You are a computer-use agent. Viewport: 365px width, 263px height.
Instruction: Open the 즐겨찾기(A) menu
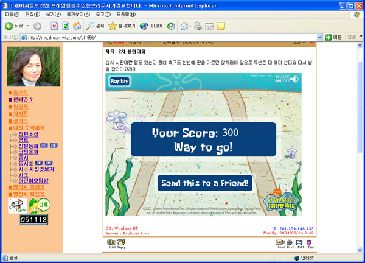pyautogui.click(x=78, y=15)
